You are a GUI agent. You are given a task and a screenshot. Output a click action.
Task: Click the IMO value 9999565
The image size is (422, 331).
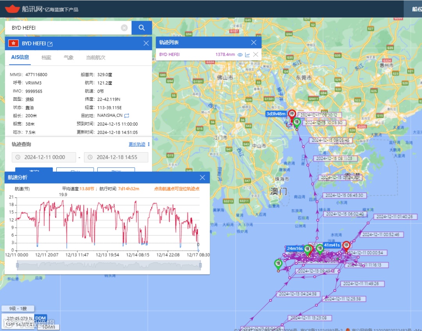pyautogui.click(x=34, y=91)
